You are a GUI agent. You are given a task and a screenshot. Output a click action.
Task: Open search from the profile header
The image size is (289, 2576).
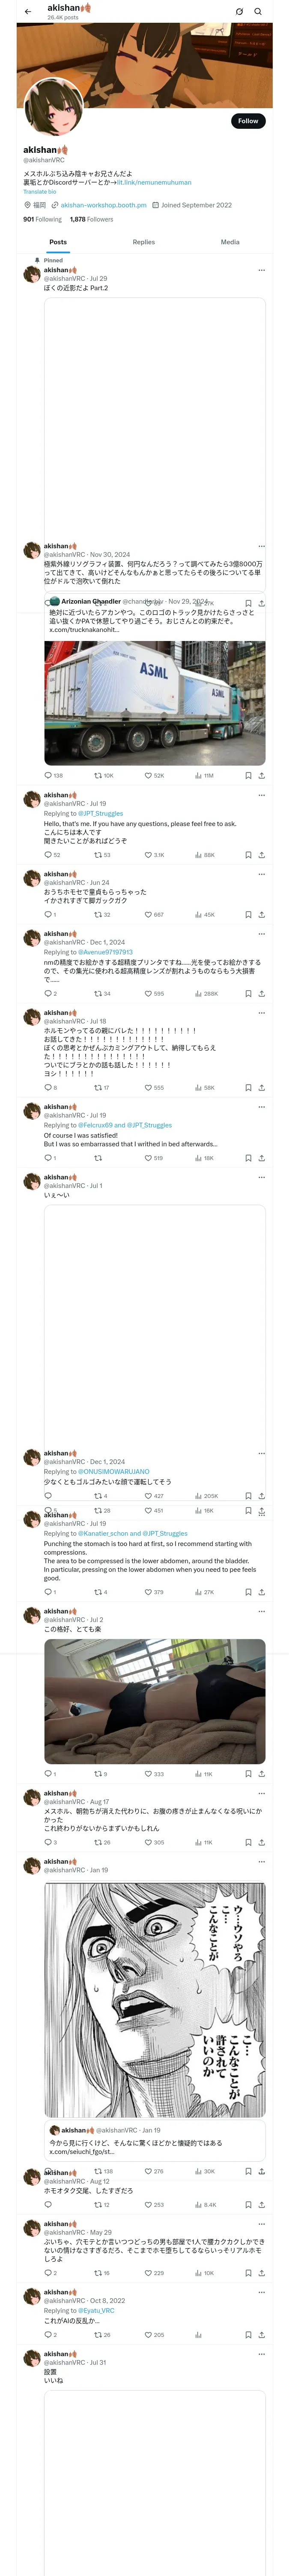pos(258,12)
